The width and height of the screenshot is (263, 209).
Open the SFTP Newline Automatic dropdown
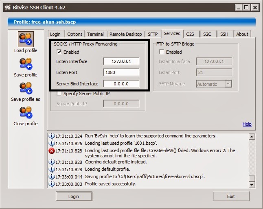click(228, 84)
